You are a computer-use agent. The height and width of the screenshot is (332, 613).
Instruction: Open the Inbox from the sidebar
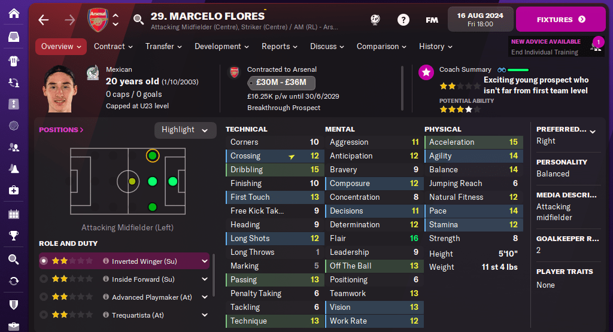[x=14, y=37]
